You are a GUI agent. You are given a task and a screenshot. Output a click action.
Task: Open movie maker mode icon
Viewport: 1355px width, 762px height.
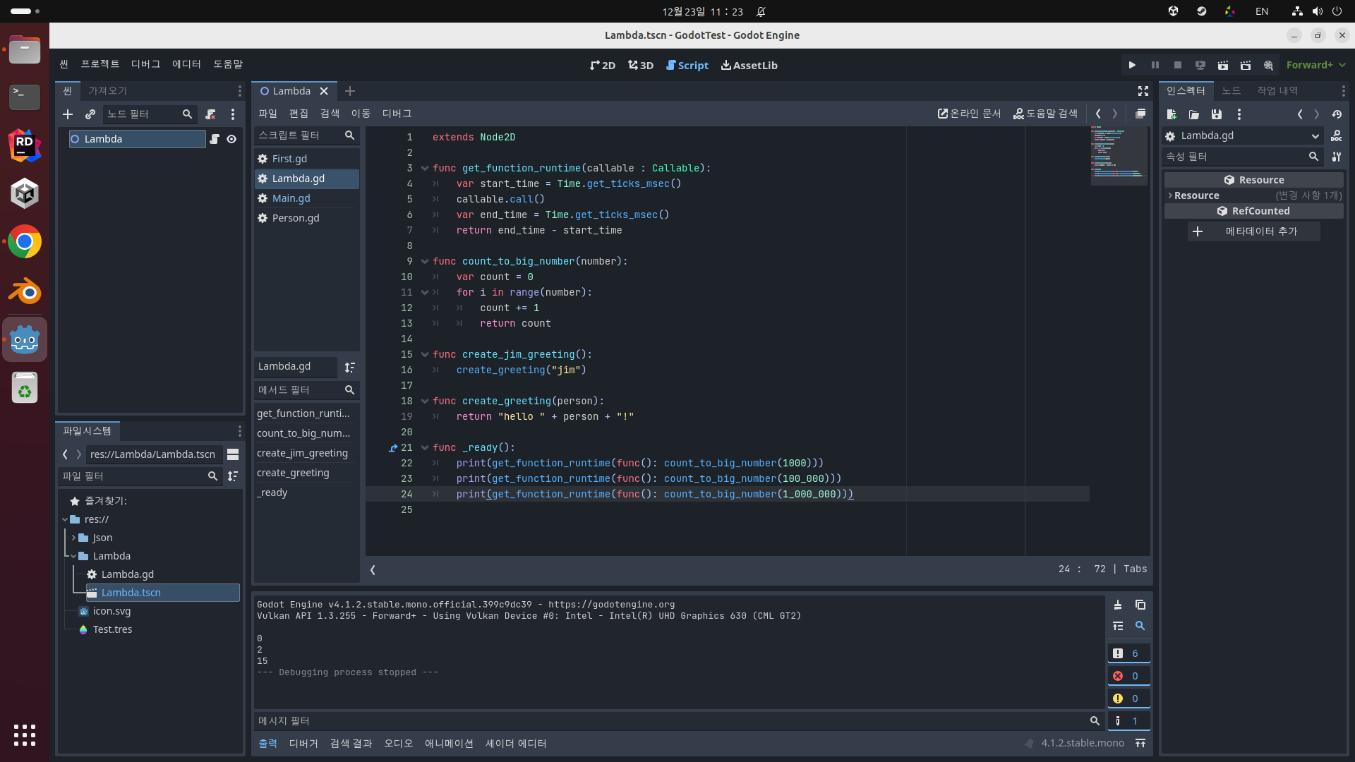pyautogui.click(x=1268, y=65)
